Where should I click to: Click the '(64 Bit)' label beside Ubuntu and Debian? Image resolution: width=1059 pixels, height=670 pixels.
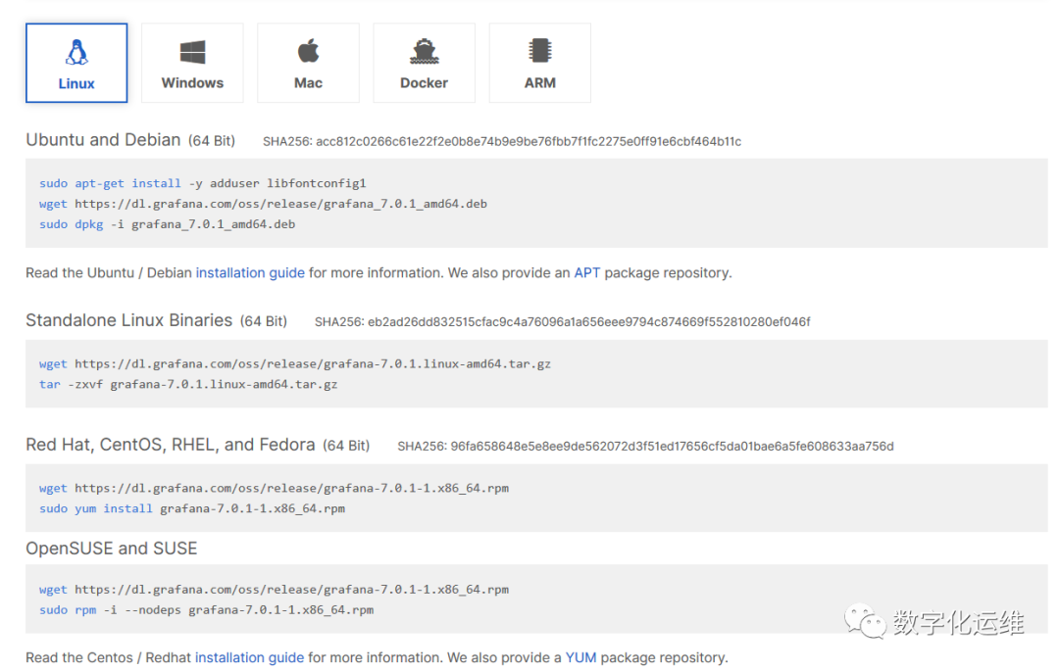(212, 141)
